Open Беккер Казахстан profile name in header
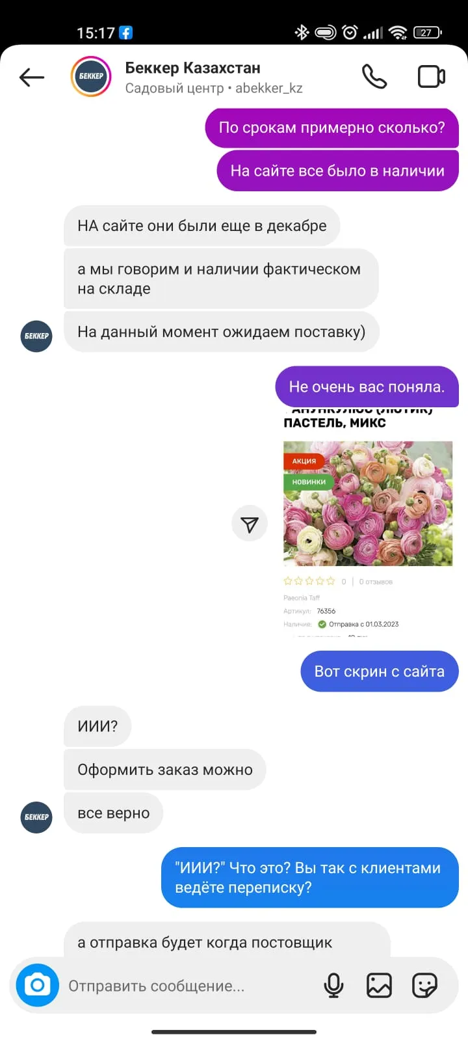Screen dimensions: 468x1041 192,68
